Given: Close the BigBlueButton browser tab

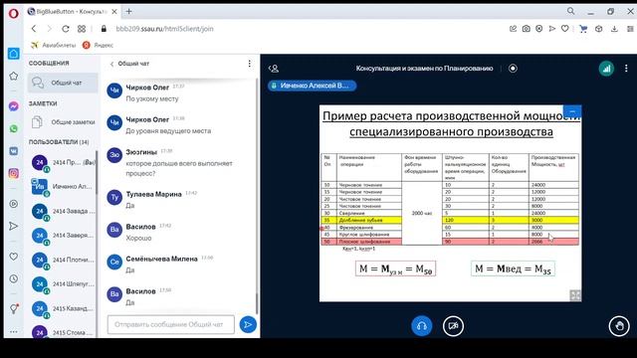Looking at the screenshot, I should click(x=114, y=11).
